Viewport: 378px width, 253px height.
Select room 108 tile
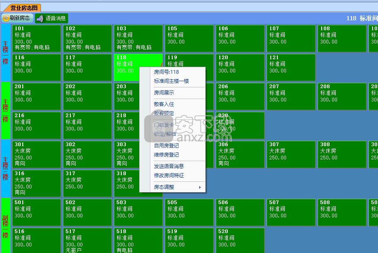[x=342, y=39]
